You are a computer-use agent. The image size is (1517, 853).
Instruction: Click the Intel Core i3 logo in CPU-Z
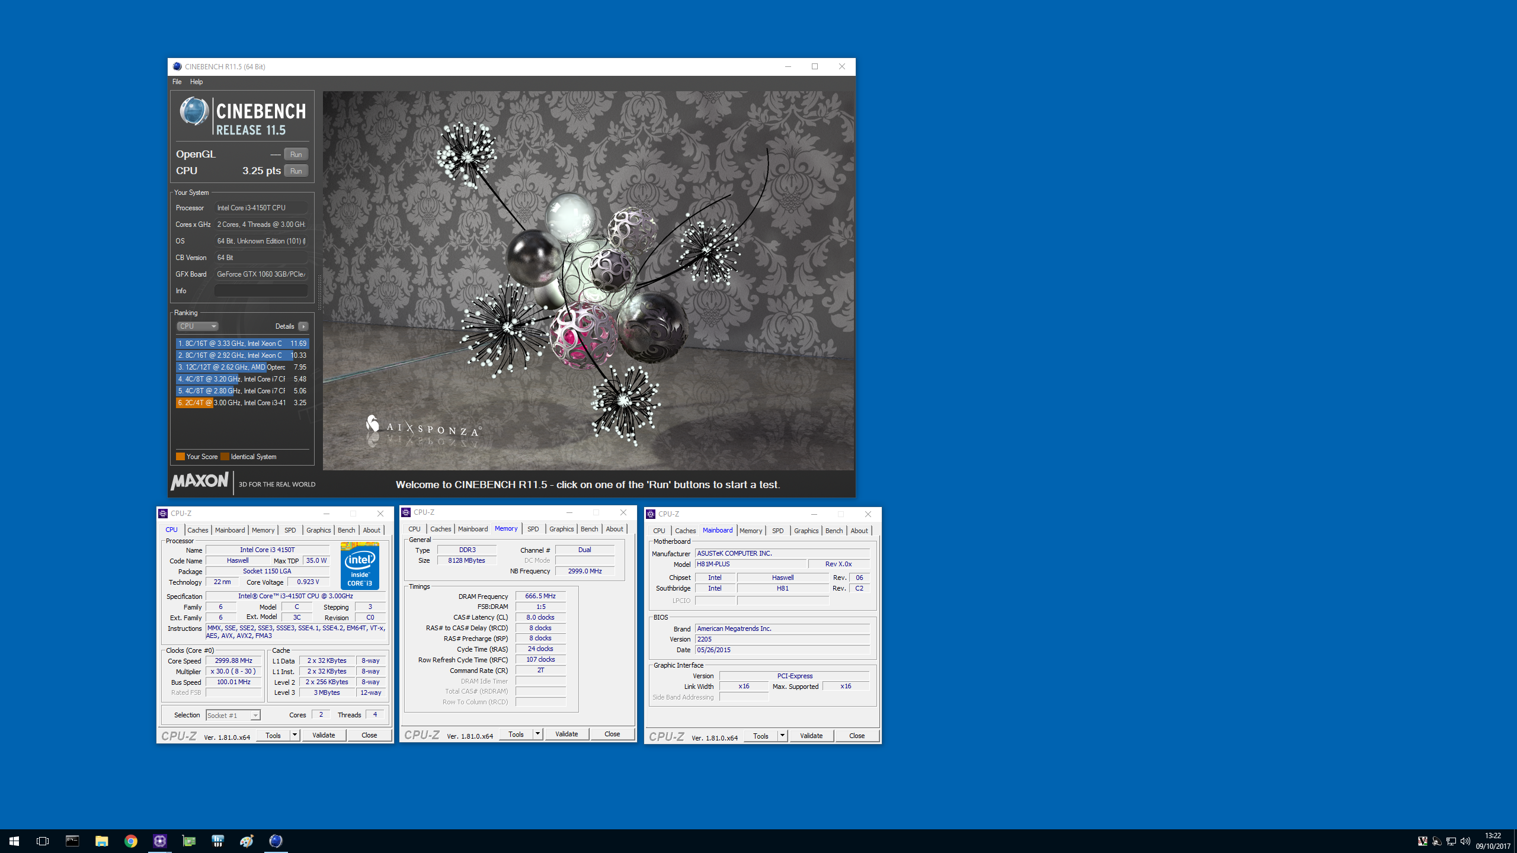click(360, 565)
